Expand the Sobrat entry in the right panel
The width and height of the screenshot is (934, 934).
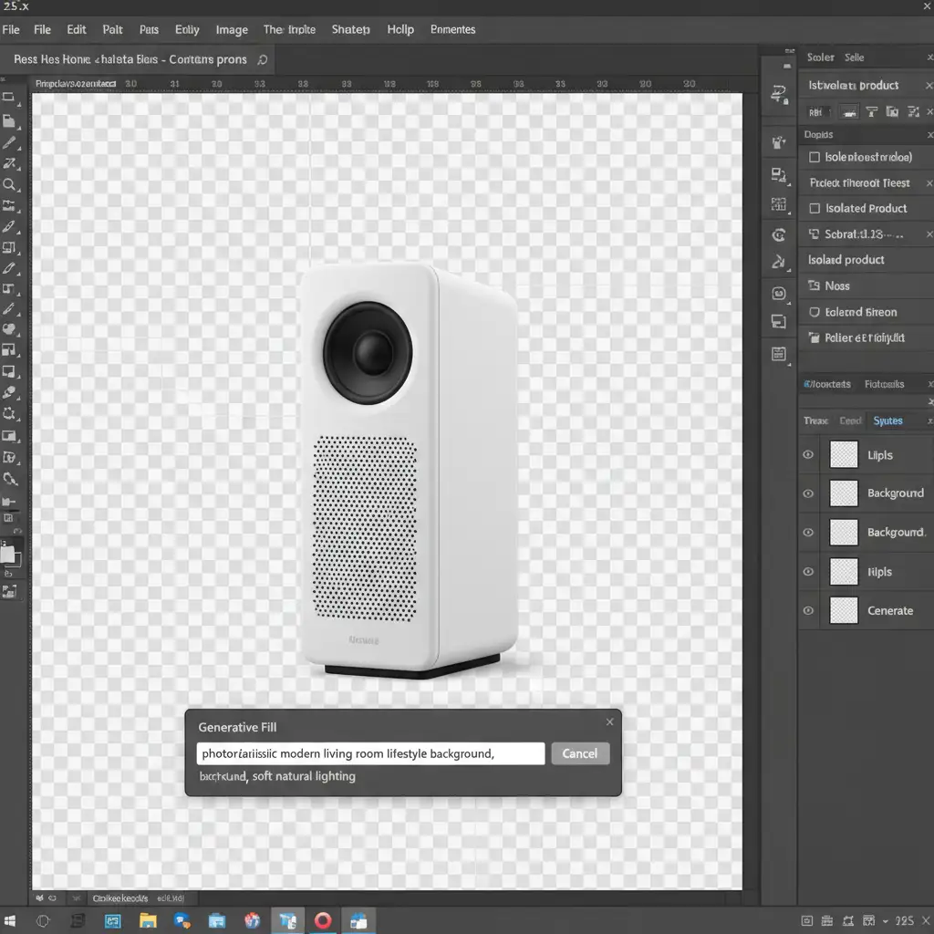(x=815, y=234)
